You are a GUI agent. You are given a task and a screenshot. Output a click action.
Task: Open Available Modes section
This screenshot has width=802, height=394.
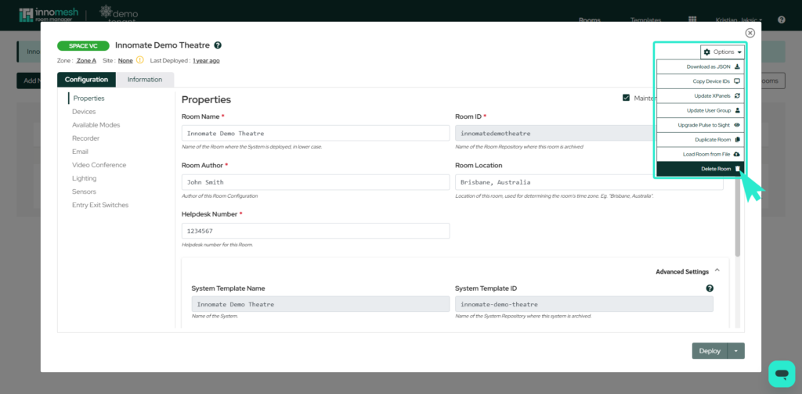[x=96, y=124]
